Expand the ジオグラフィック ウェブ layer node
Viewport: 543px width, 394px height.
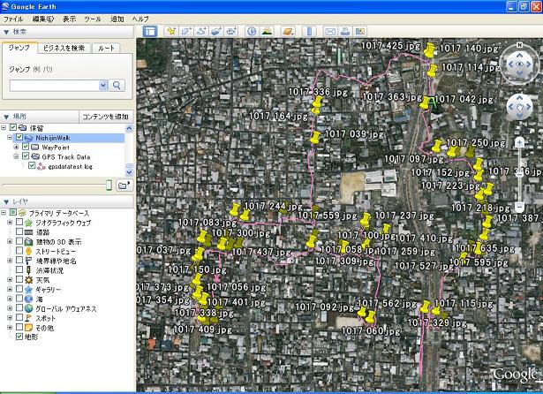click(x=10, y=222)
